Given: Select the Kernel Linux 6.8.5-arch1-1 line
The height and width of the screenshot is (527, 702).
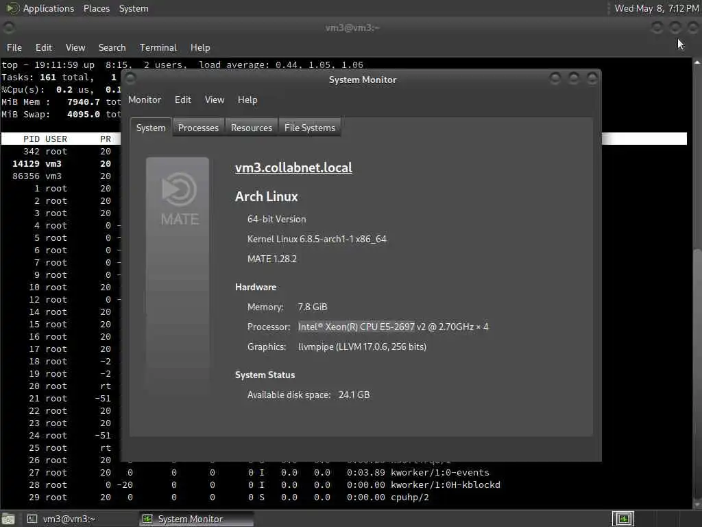Looking at the screenshot, I should point(317,239).
